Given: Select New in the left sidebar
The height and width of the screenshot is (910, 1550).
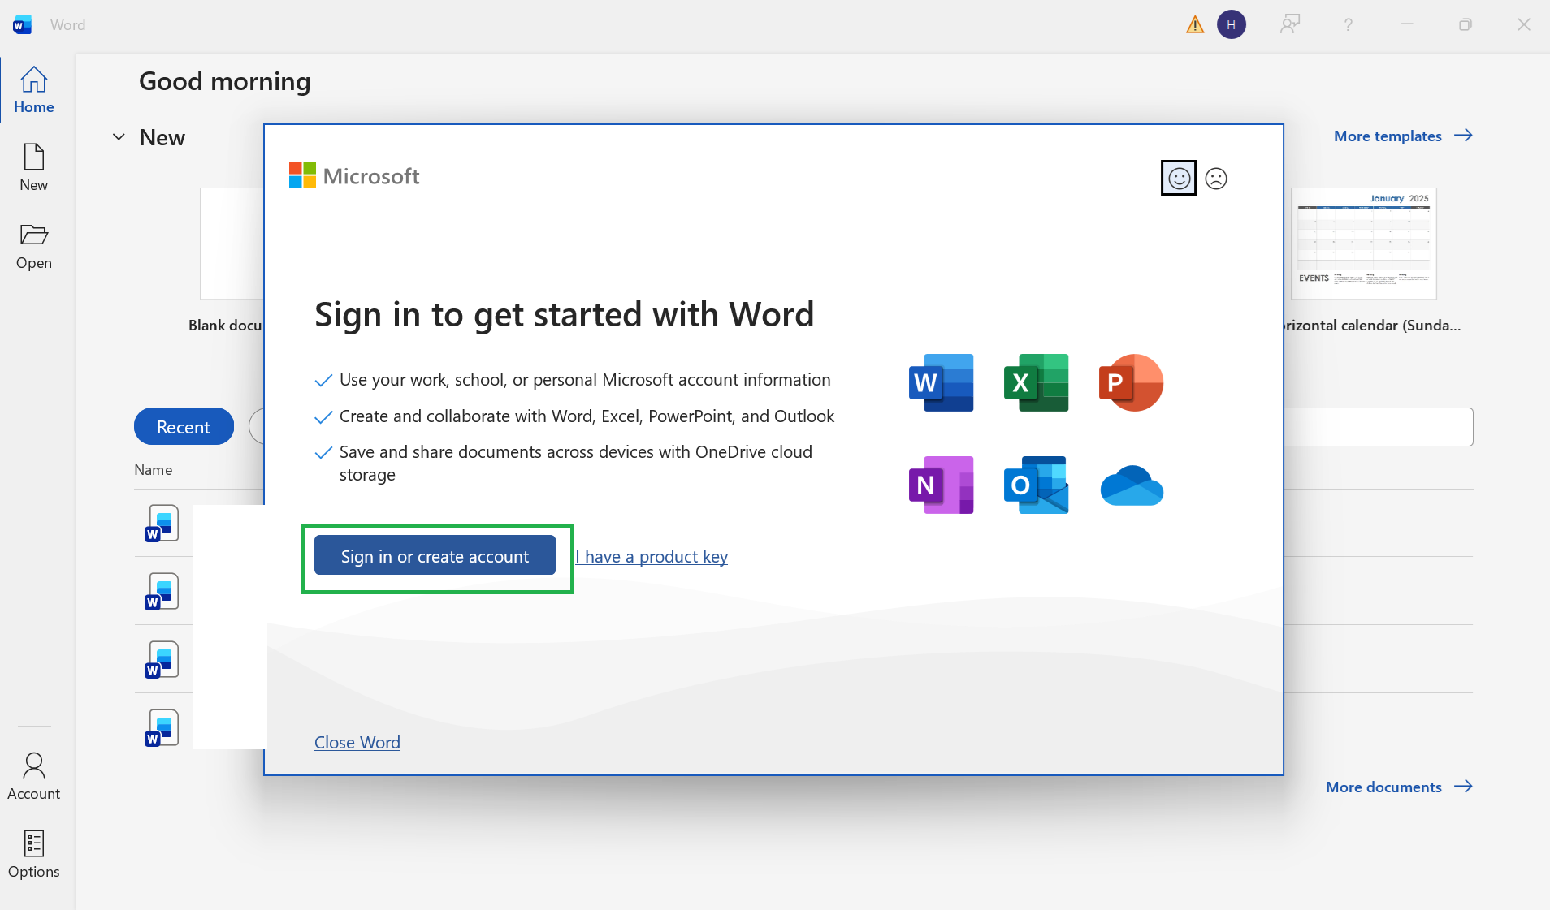Looking at the screenshot, I should [x=34, y=167].
